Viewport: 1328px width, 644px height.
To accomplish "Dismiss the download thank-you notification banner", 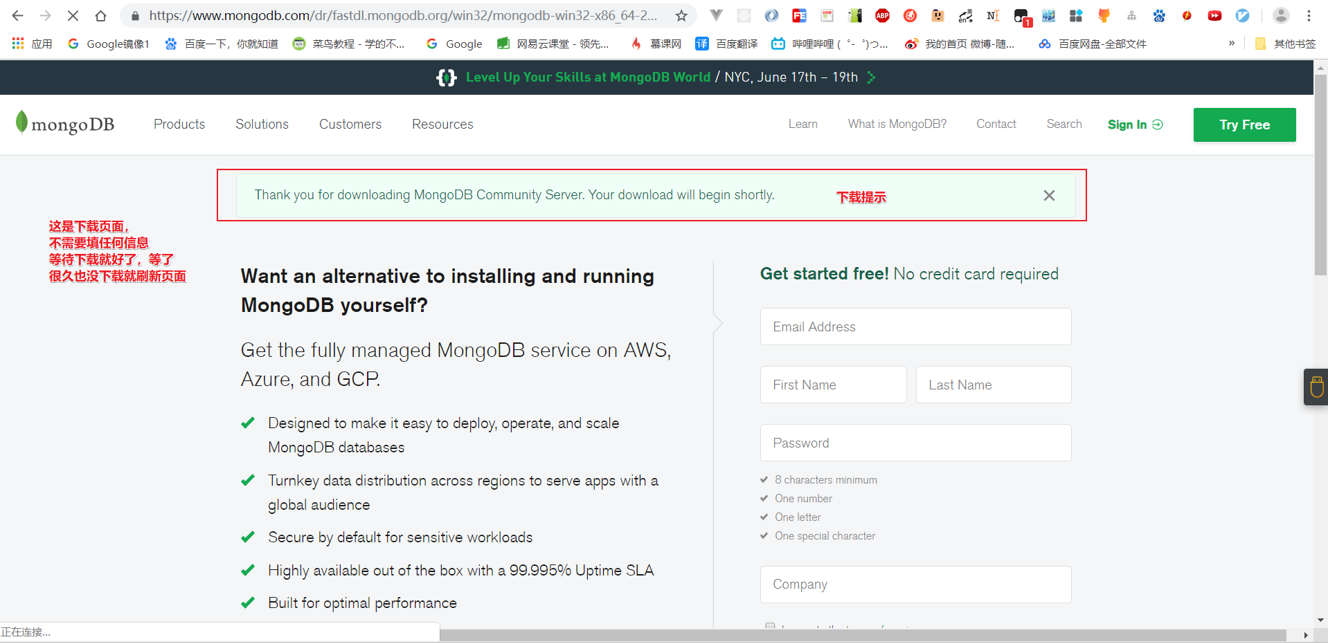I will [1049, 196].
